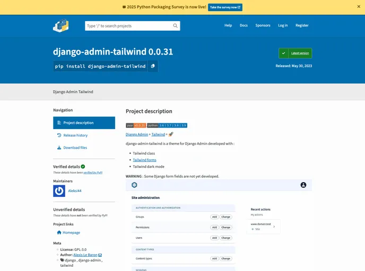Click the PyPI version badge
365x271 pixels.
point(136,125)
